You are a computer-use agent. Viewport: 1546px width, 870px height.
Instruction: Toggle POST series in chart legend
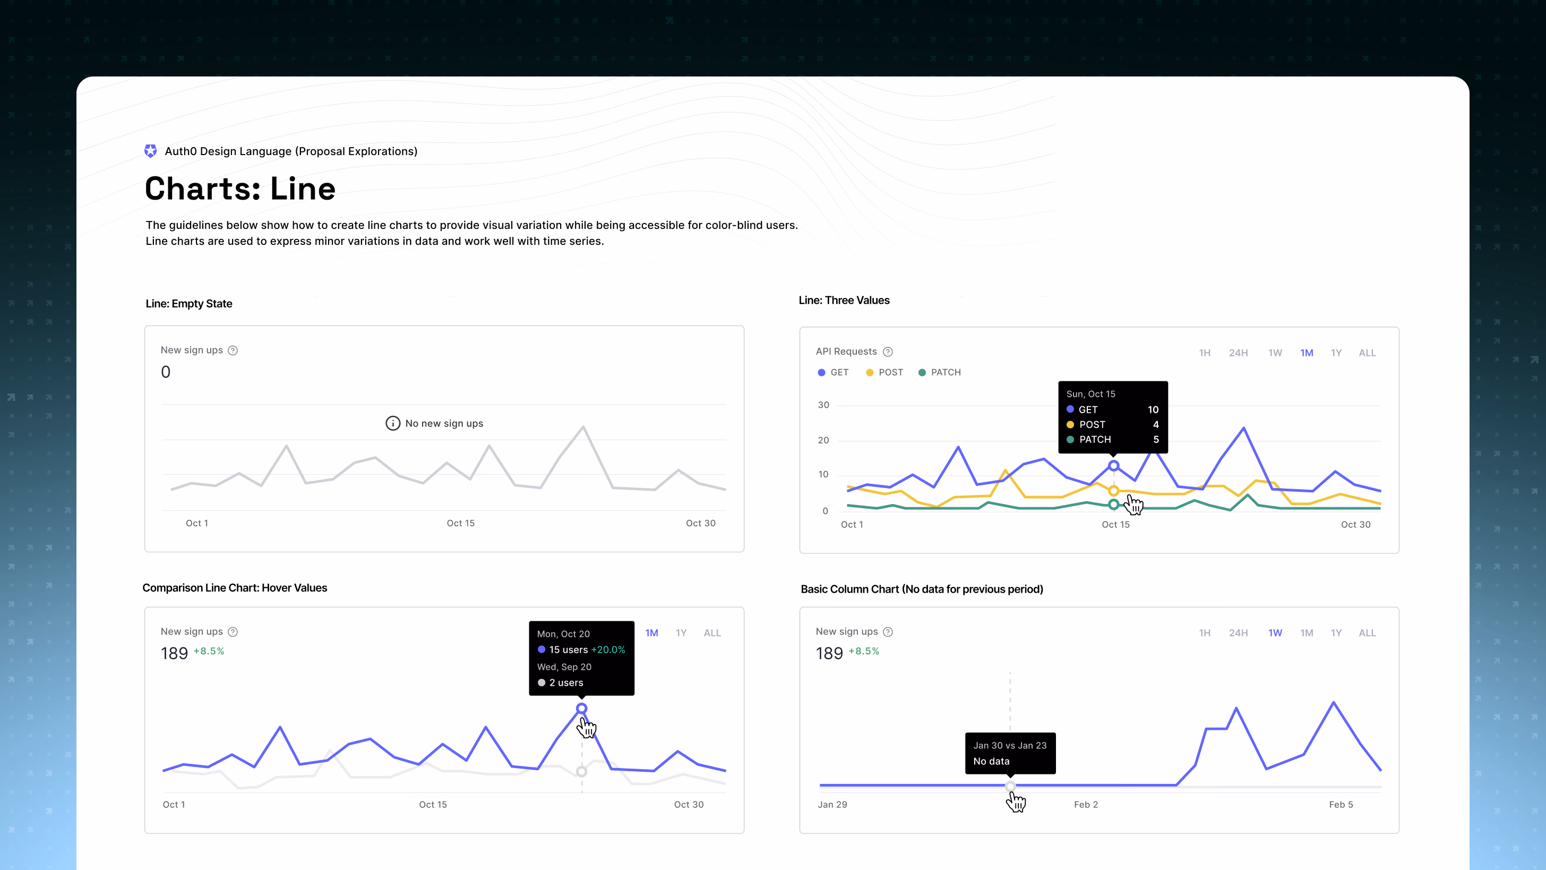[884, 372]
